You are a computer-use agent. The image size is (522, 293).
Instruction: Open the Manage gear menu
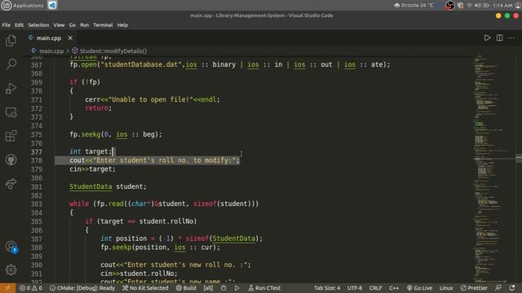point(11,269)
